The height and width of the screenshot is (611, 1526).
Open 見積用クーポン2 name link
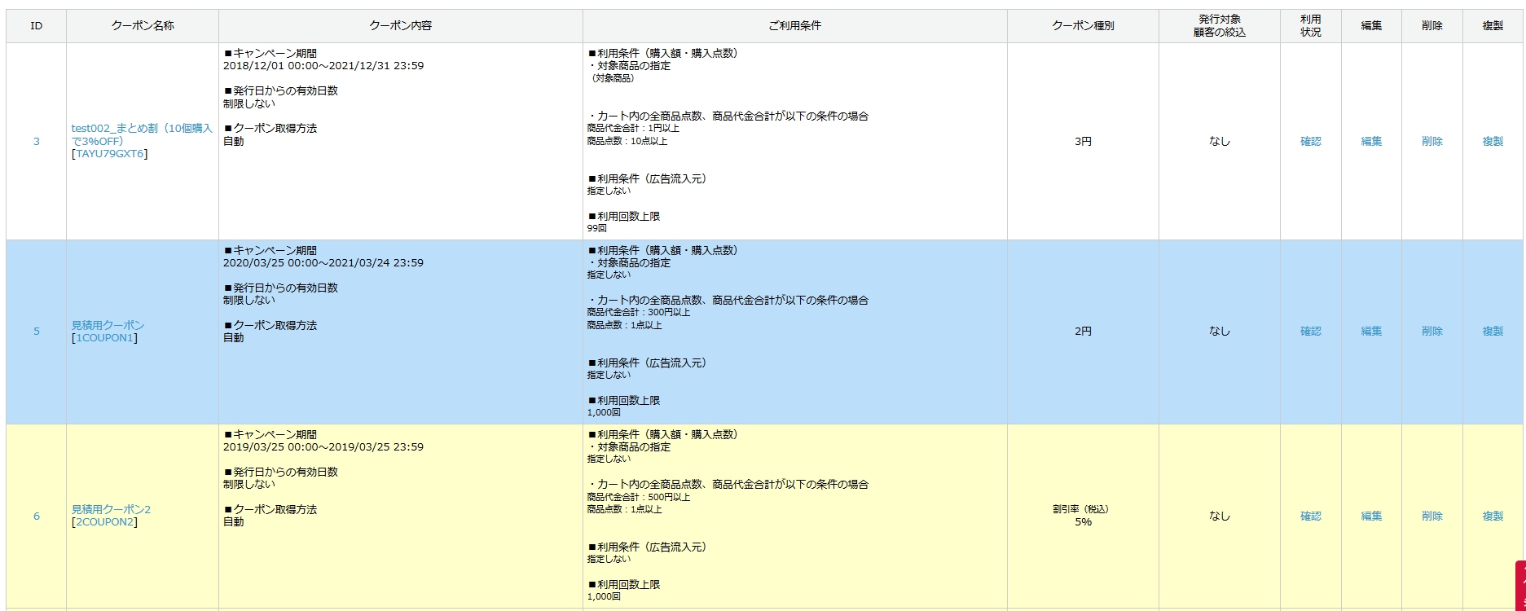click(111, 509)
